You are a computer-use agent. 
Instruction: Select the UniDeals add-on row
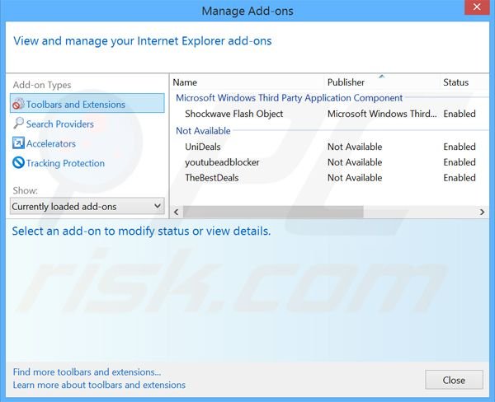330,147
